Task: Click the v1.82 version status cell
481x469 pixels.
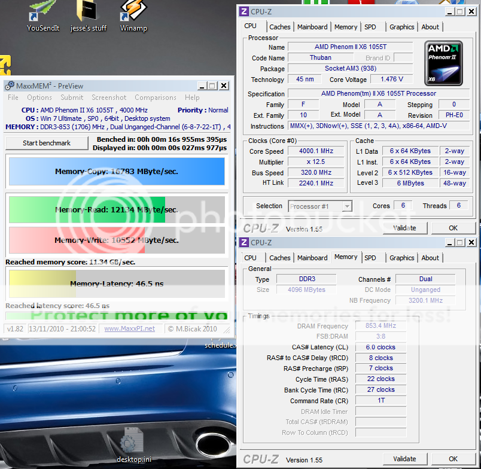Action: pos(16,329)
